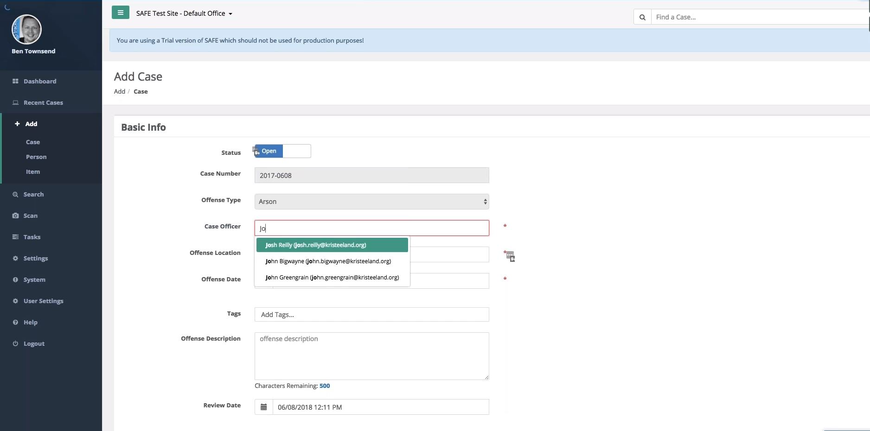Viewport: 870px width, 431px height.
Task: Click the Basic Info section heading
Action: point(143,127)
